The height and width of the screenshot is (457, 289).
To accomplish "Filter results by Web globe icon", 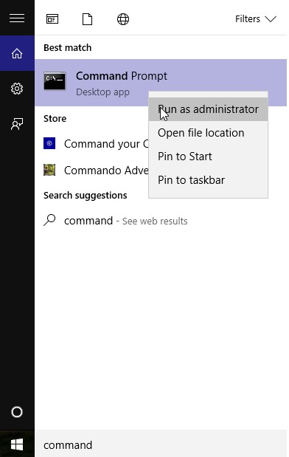I will click(123, 19).
